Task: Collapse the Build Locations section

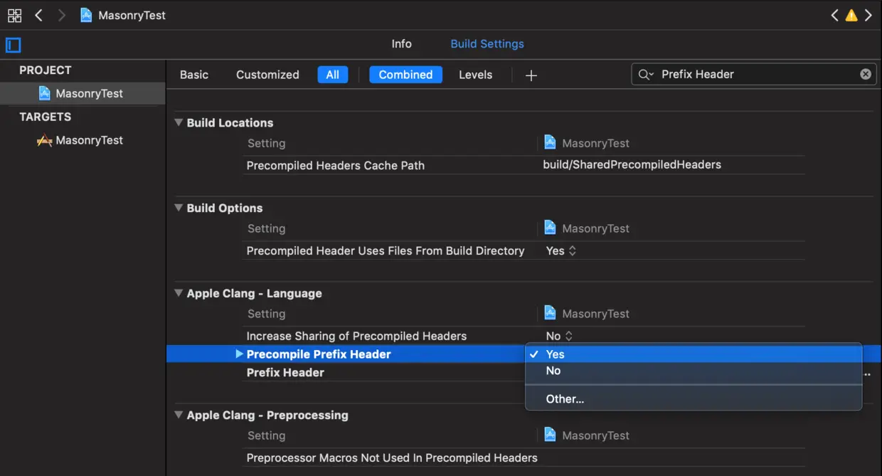Action: pos(179,122)
